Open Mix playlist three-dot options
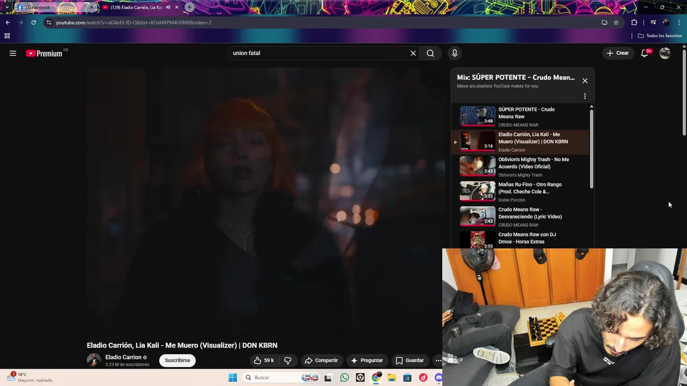The image size is (687, 386). pyautogui.click(x=585, y=96)
